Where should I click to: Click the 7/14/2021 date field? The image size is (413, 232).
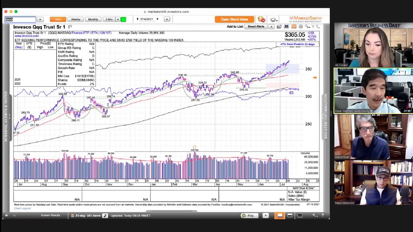coord(147,19)
